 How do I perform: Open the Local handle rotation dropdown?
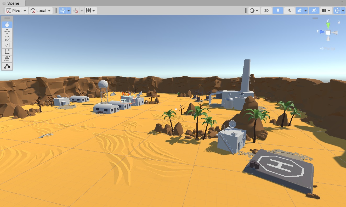click(x=41, y=10)
